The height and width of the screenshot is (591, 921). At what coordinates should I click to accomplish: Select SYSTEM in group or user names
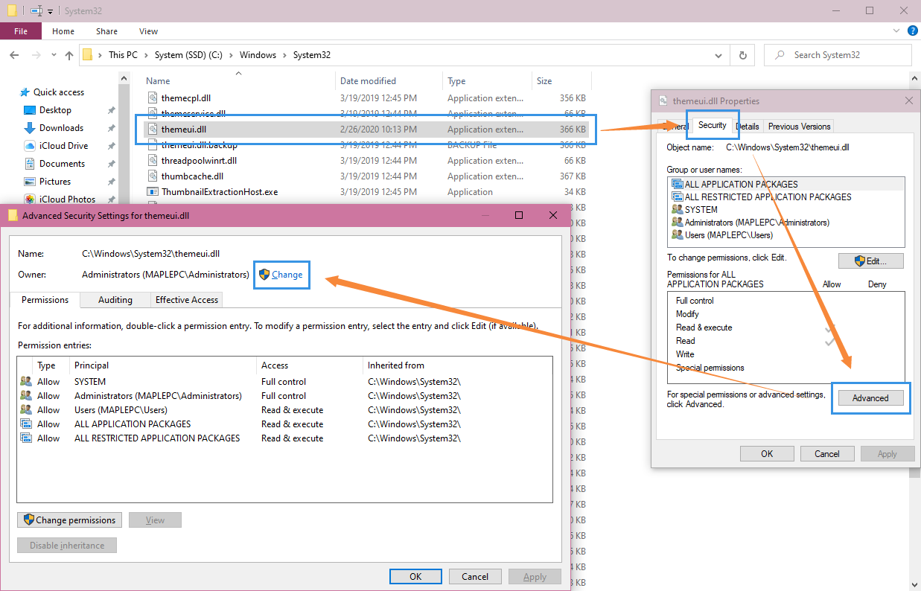[701, 210]
